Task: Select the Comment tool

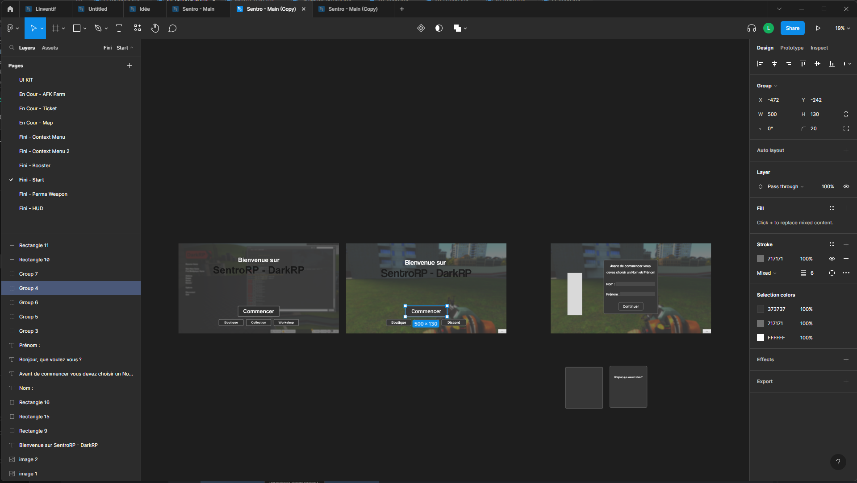Action: click(x=172, y=28)
